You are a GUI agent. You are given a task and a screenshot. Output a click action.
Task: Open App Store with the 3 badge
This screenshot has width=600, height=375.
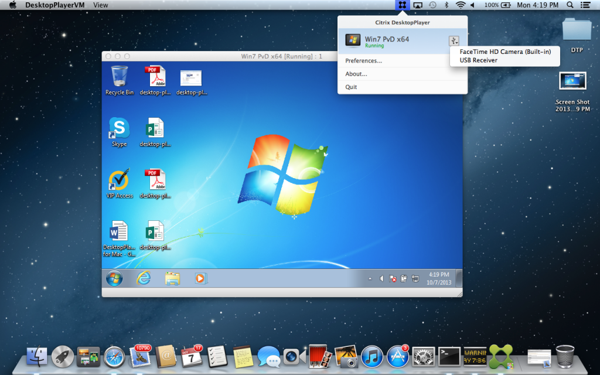click(x=398, y=356)
